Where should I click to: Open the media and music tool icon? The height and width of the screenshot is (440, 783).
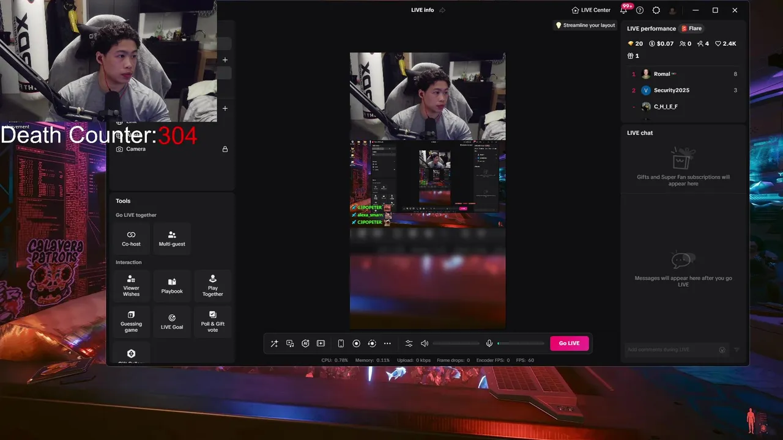[290, 343]
